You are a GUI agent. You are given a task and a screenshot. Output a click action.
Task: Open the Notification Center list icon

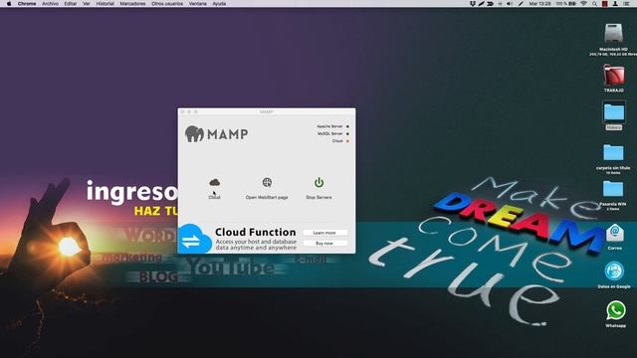click(x=626, y=4)
